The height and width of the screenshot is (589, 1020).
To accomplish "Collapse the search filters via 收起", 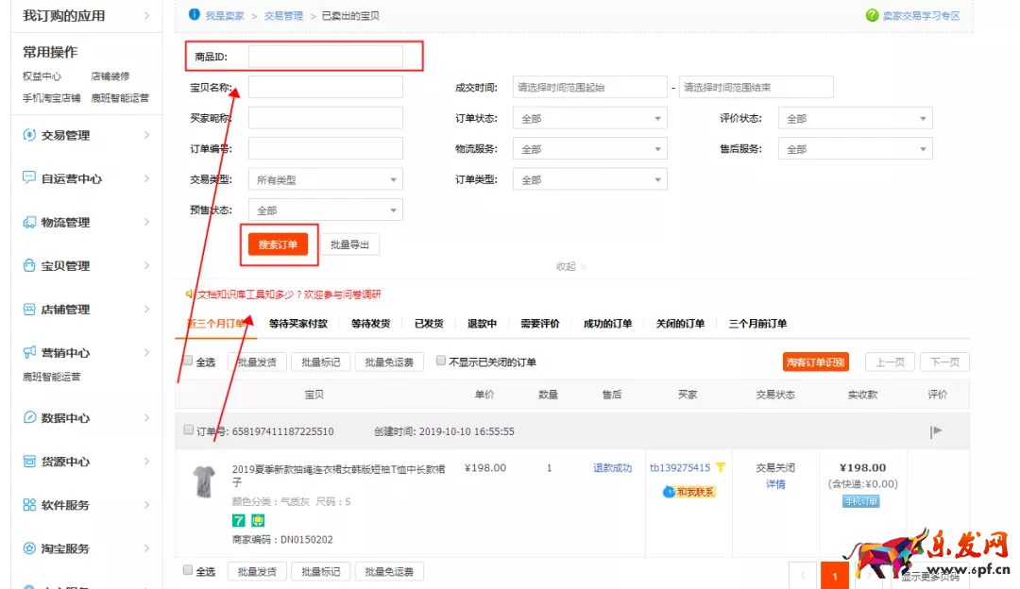I will pyautogui.click(x=565, y=266).
